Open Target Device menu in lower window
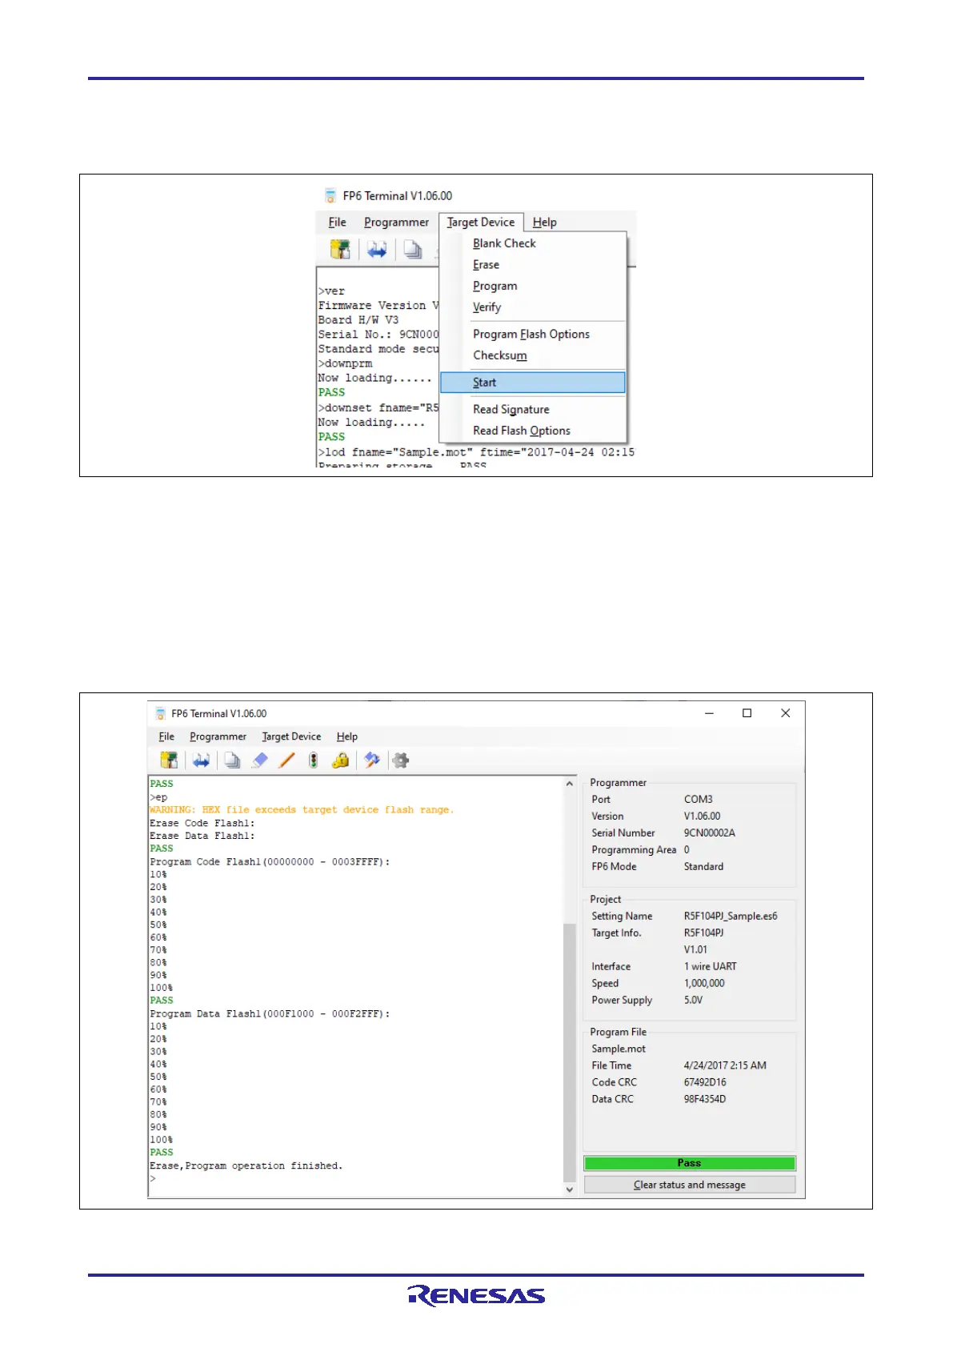 pyautogui.click(x=291, y=736)
